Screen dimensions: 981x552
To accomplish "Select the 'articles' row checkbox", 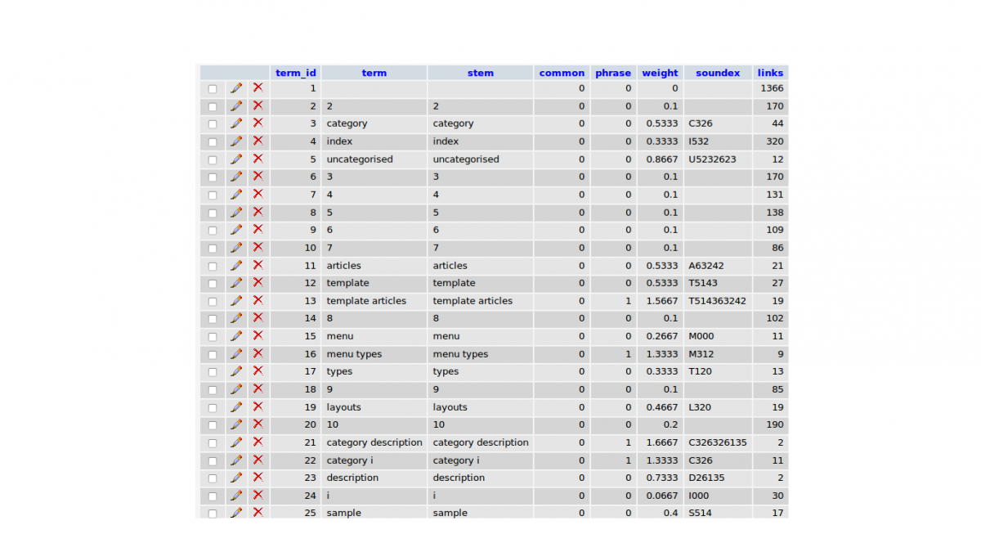I will [x=213, y=266].
